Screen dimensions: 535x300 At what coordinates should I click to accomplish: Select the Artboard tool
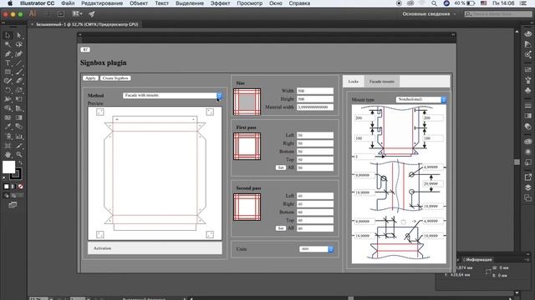click(x=8, y=146)
